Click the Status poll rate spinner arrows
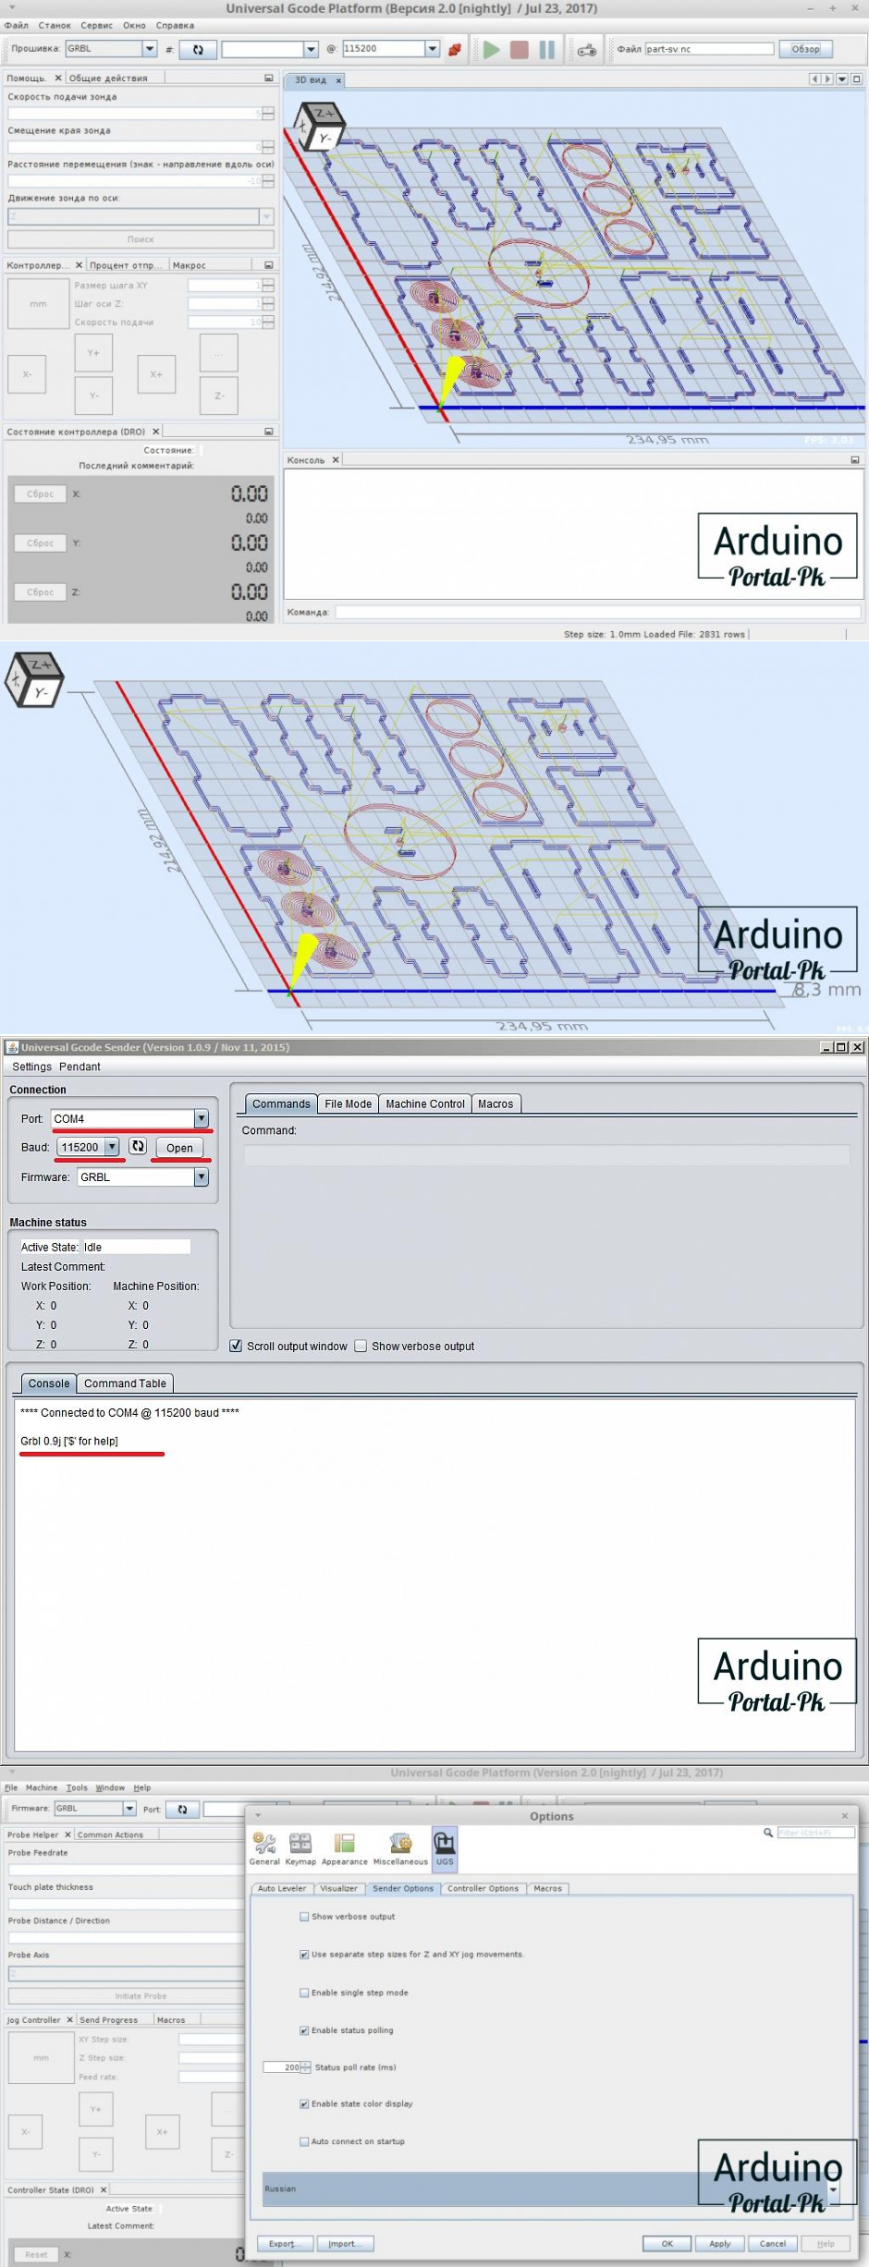Image resolution: width=869 pixels, height=2267 pixels. (x=306, y=2067)
